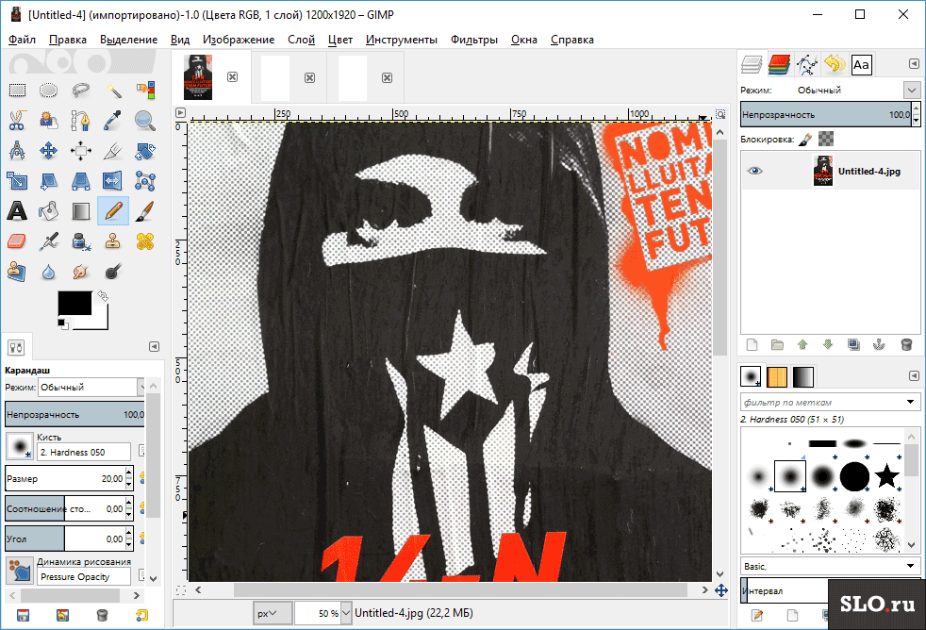Image resolution: width=926 pixels, height=630 pixels.
Task: Select the Rectangle Select tool
Action: point(17,91)
